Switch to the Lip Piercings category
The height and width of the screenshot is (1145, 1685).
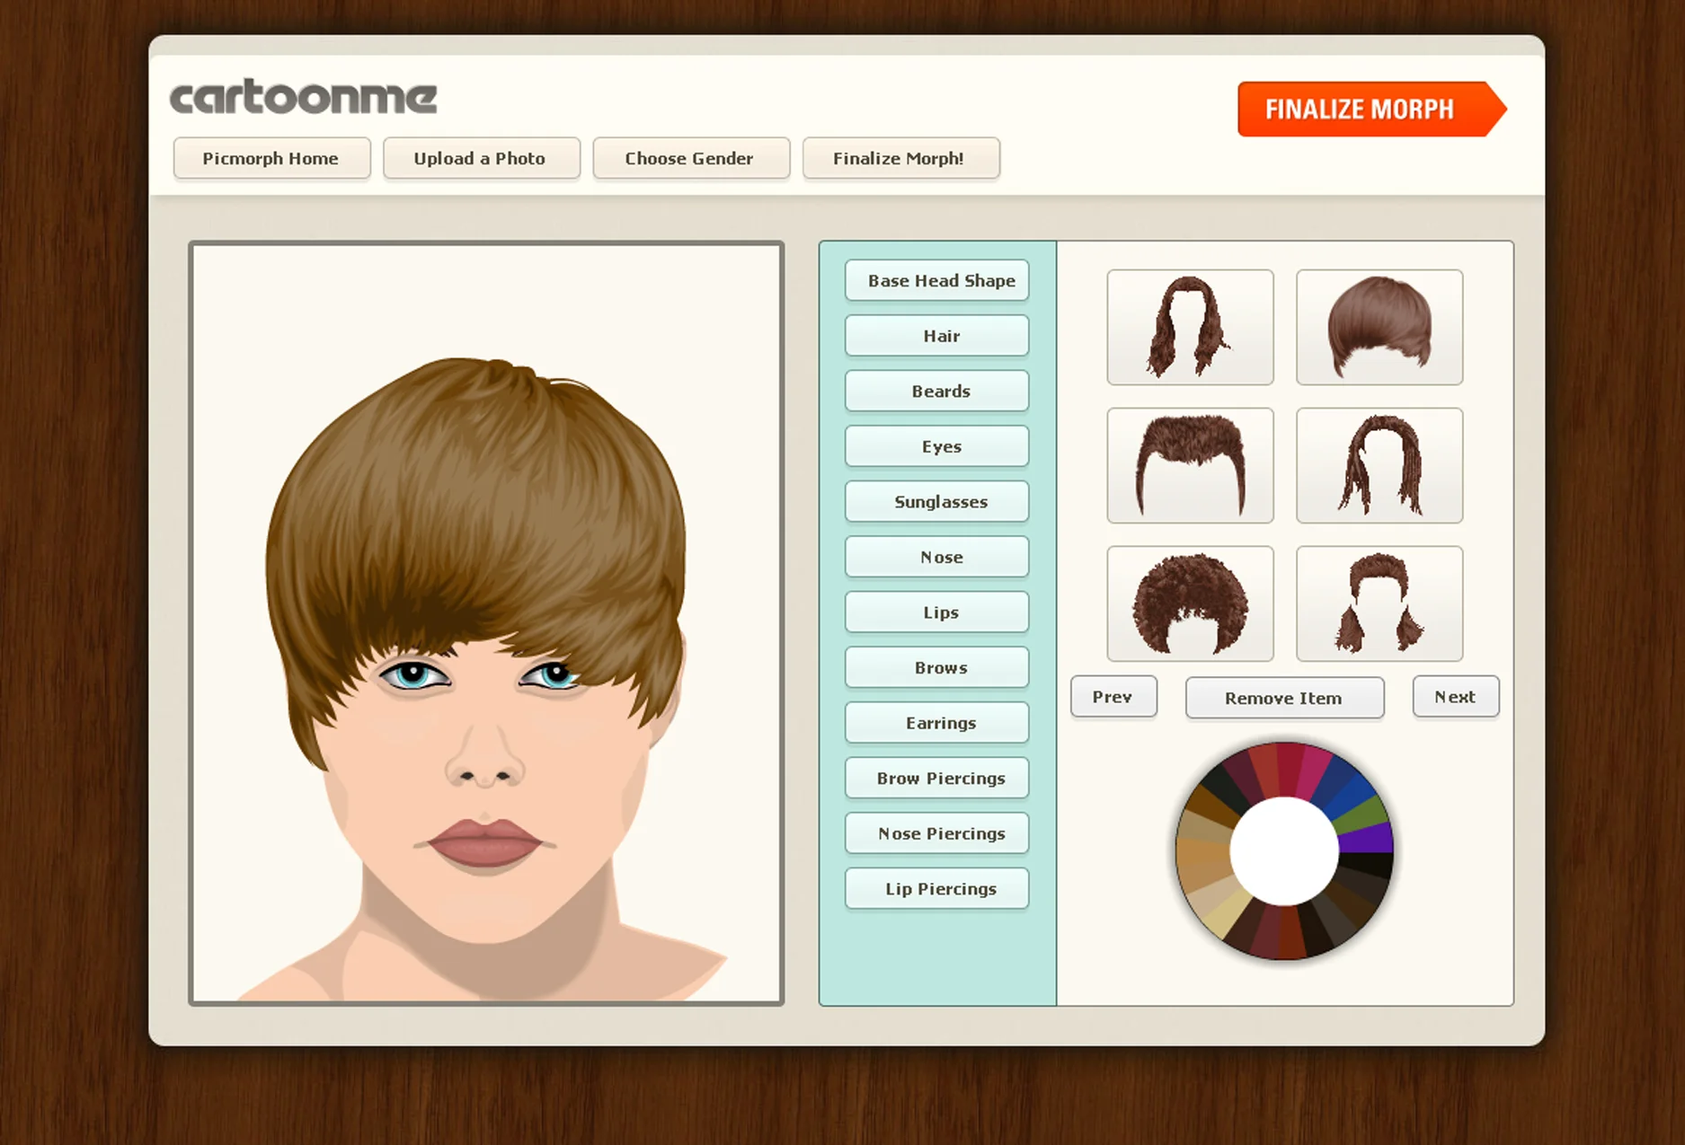click(936, 888)
